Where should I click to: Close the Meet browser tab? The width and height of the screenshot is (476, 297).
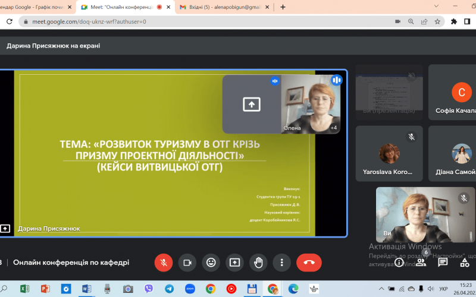[168, 7]
